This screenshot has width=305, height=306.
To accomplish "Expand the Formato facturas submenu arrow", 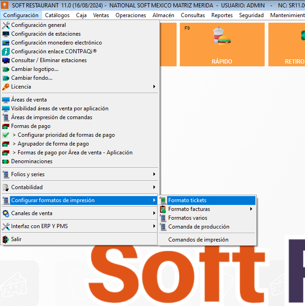I will (251, 209).
